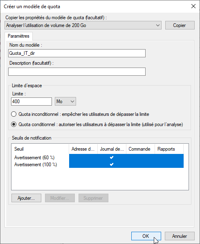The height and width of the screenshot is (244, 200).
Task: Click the Copier button
Action: click(x=180, y=25)
